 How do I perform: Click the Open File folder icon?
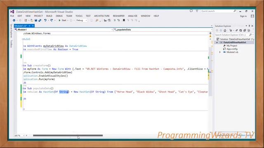32,20
